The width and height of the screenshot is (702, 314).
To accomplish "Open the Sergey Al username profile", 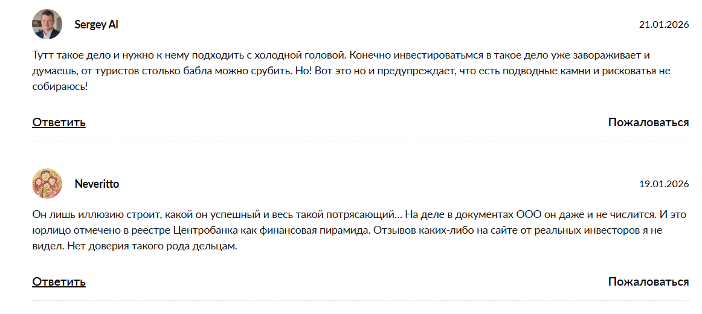I will [x=96, y=25].
